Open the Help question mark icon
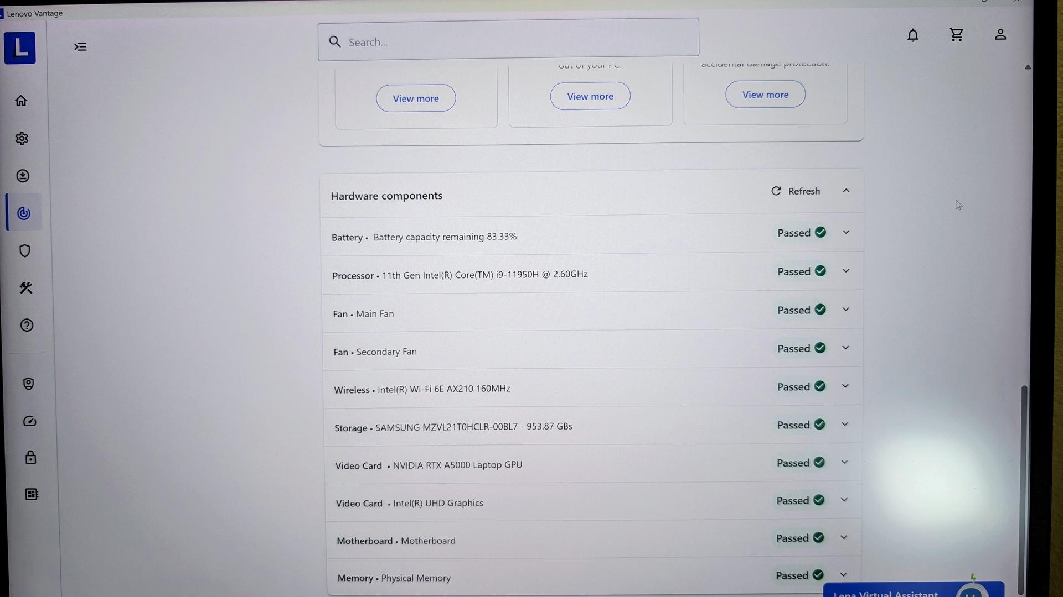The width and height of the screenshot is (1063, 597). click(x=27, y=325)
